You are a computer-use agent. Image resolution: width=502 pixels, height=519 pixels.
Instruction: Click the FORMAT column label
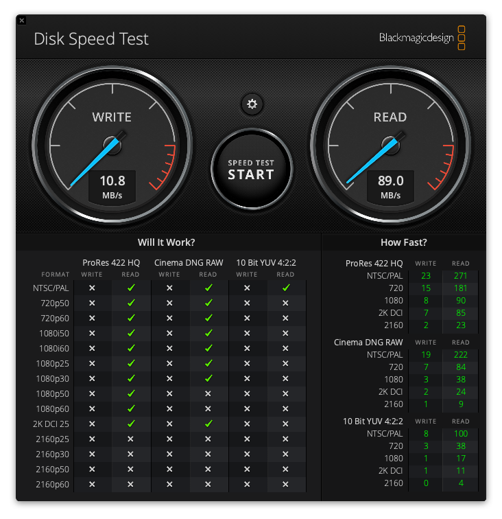[56, 275]
